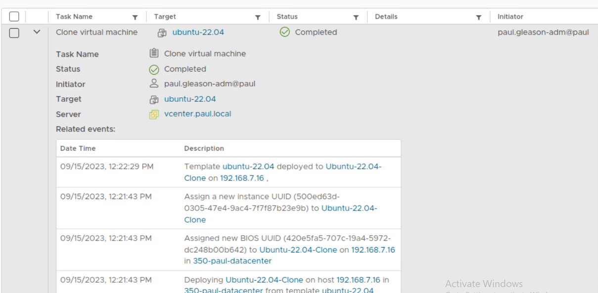
Task: Open 192.168.7.16 host link in template deployed event
Action: click(242, 178)
